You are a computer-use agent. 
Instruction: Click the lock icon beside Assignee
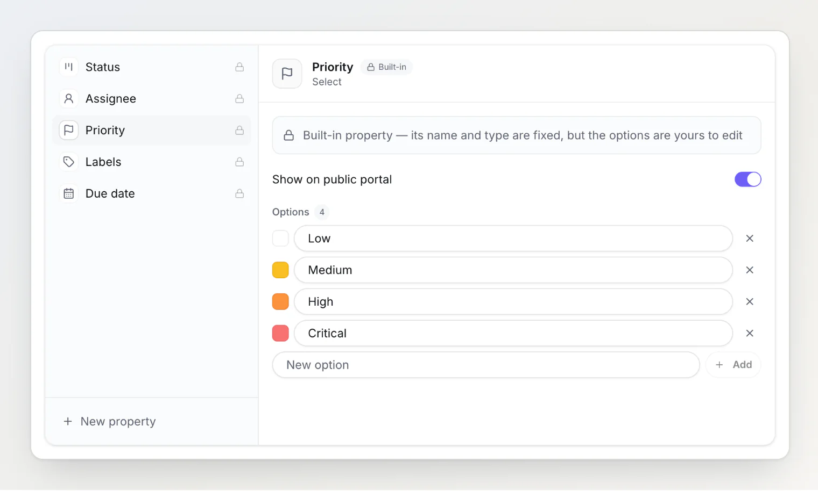tap(239, 99)
